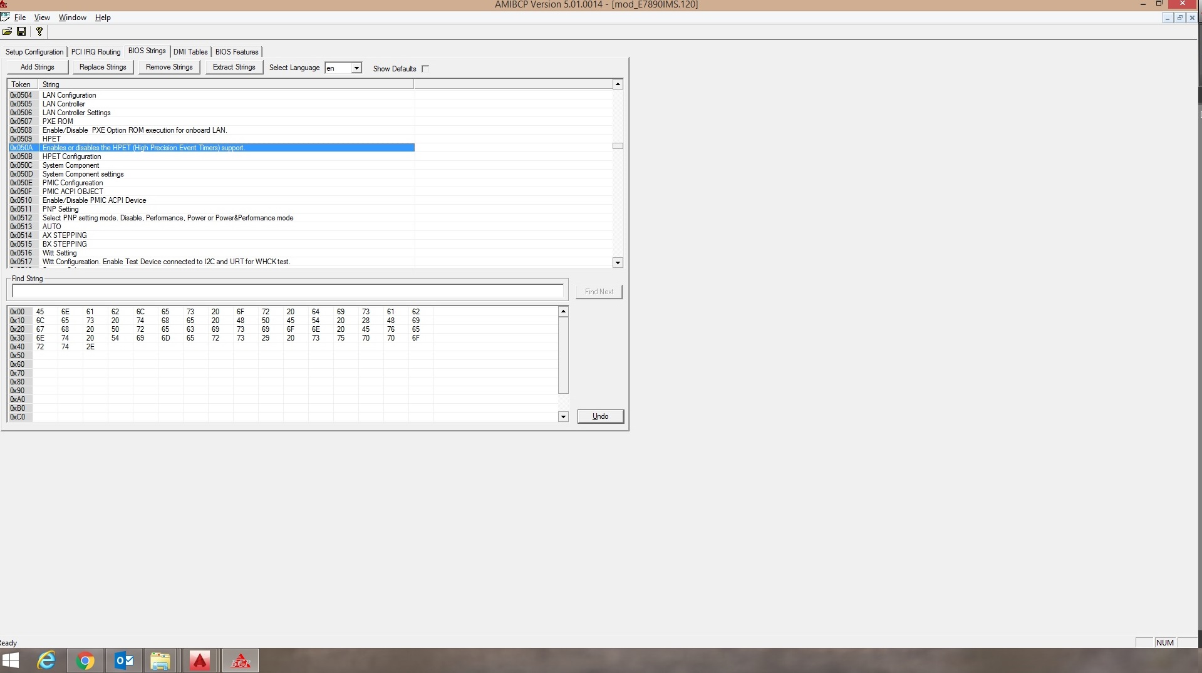Image resolution: width=1202 pixels, height=673 pixels.
Task: Select the 'AX STEPPING' string row
Action: pyautogui.click(x=211, y=235)
